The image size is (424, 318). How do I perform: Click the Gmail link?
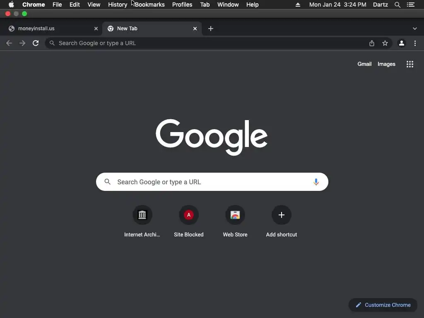pyautogui.click(x=364, y=64)
